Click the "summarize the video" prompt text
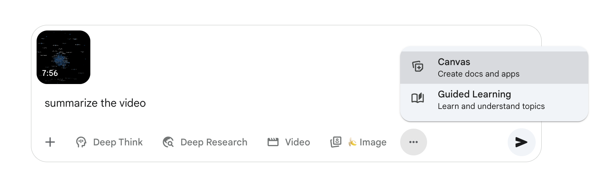The height and width of the screenshot is (174, 604). click(95, 103)
